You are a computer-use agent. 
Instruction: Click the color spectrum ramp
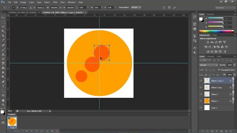click(216, 31)
